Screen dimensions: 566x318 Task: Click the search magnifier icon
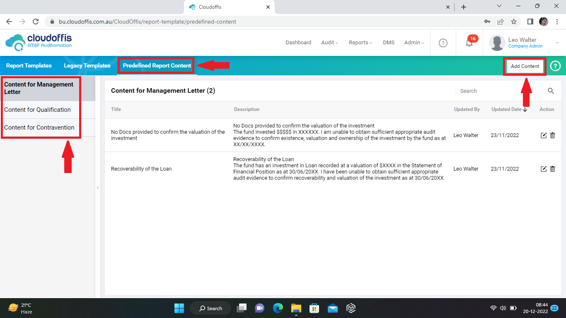(551, 91)
